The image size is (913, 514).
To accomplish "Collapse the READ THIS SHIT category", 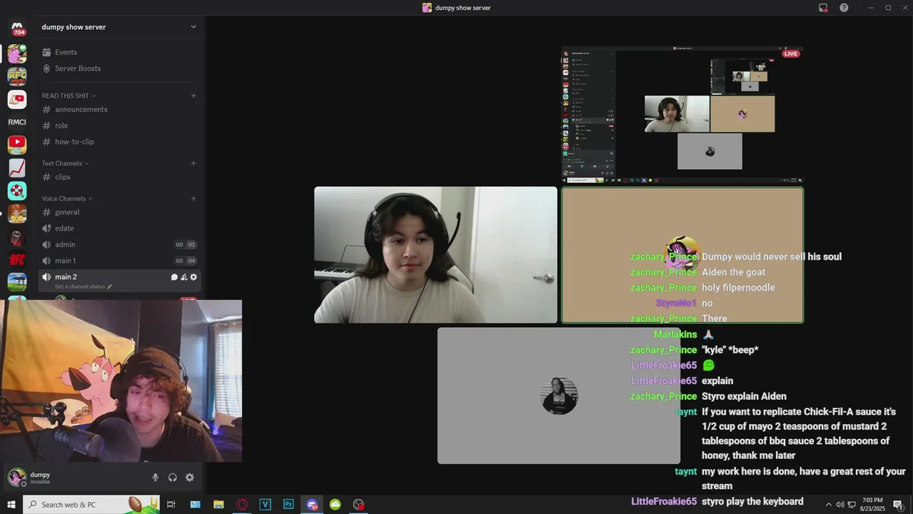I will [x=68, y=96].
